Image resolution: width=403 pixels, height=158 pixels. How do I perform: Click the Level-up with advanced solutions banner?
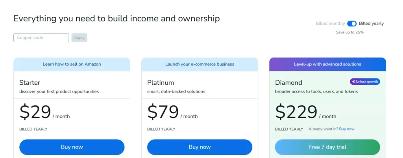coord(327,64)
